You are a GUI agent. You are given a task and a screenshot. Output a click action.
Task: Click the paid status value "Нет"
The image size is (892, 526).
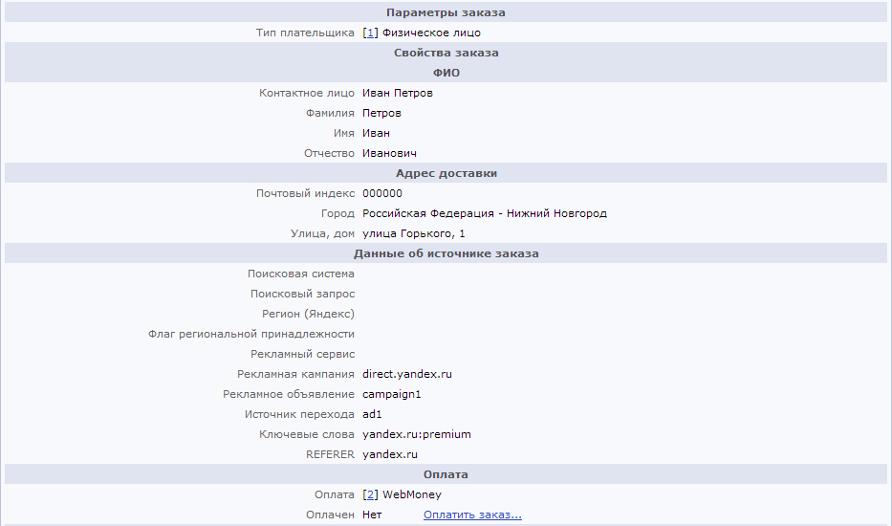372,515
